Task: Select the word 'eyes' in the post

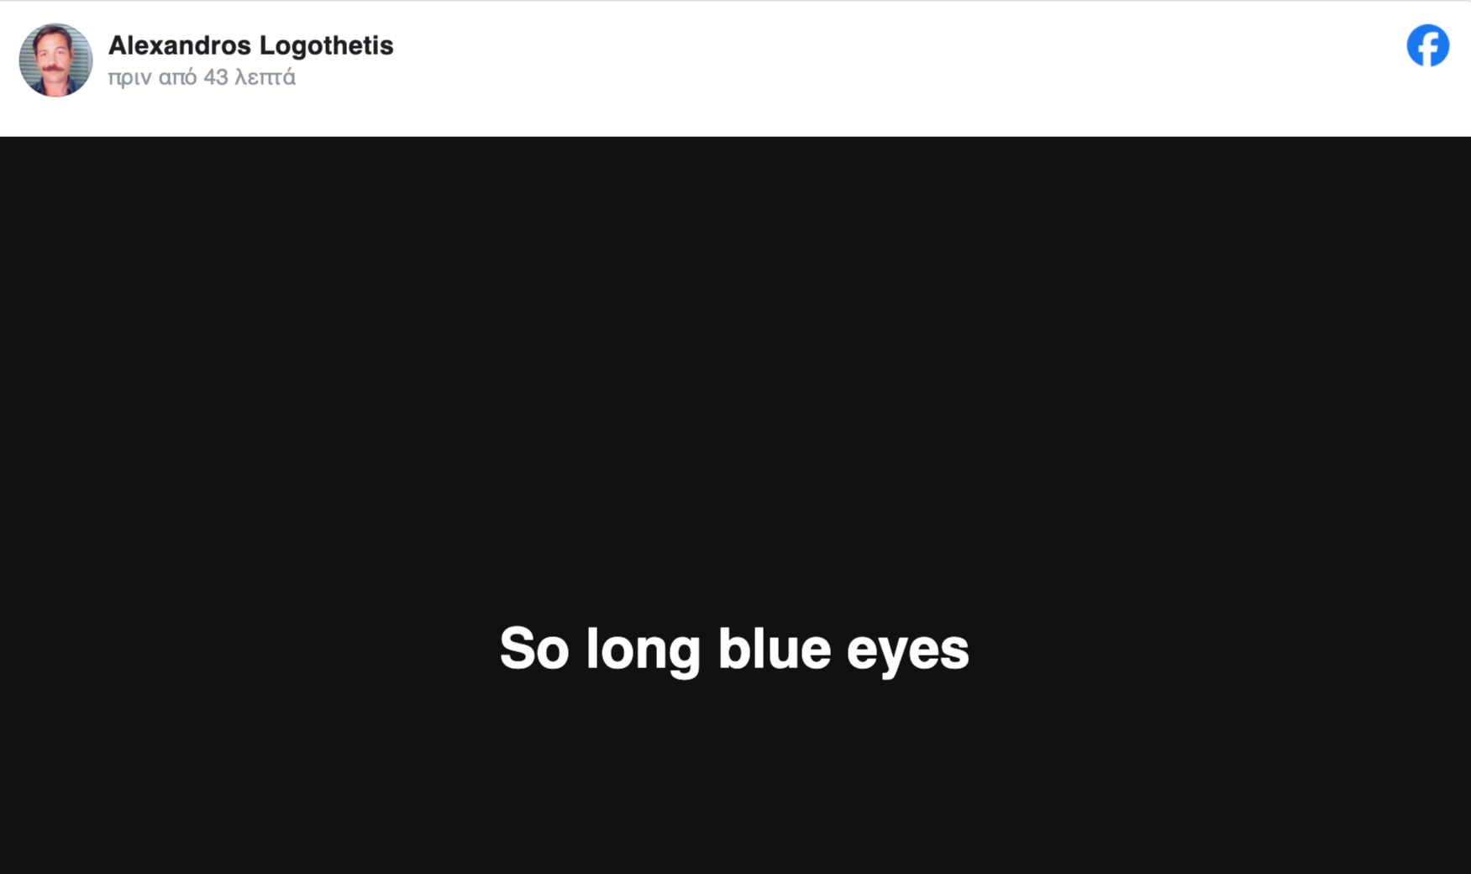Action: click(x=907, y=652)
